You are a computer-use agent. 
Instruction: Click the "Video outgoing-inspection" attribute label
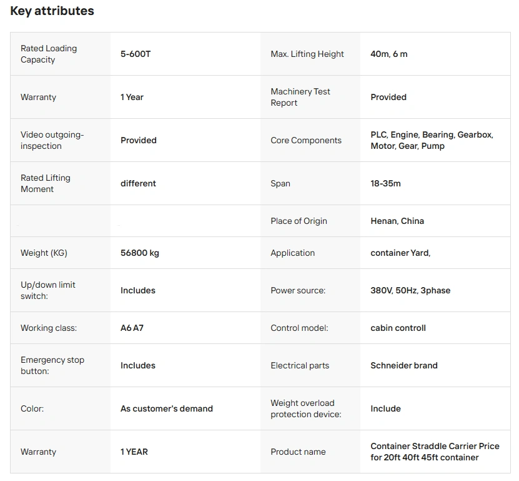pyautogui.click(x=52, y=140)
